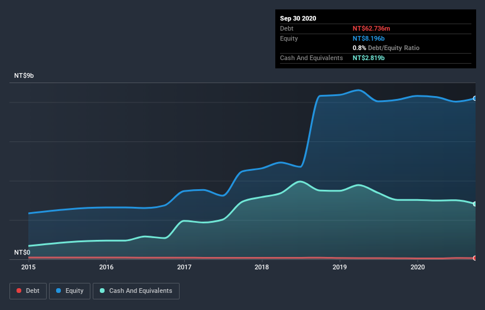Click the NT$2.819b cash value
Screen dimensions: 485x310
[369, 58]
